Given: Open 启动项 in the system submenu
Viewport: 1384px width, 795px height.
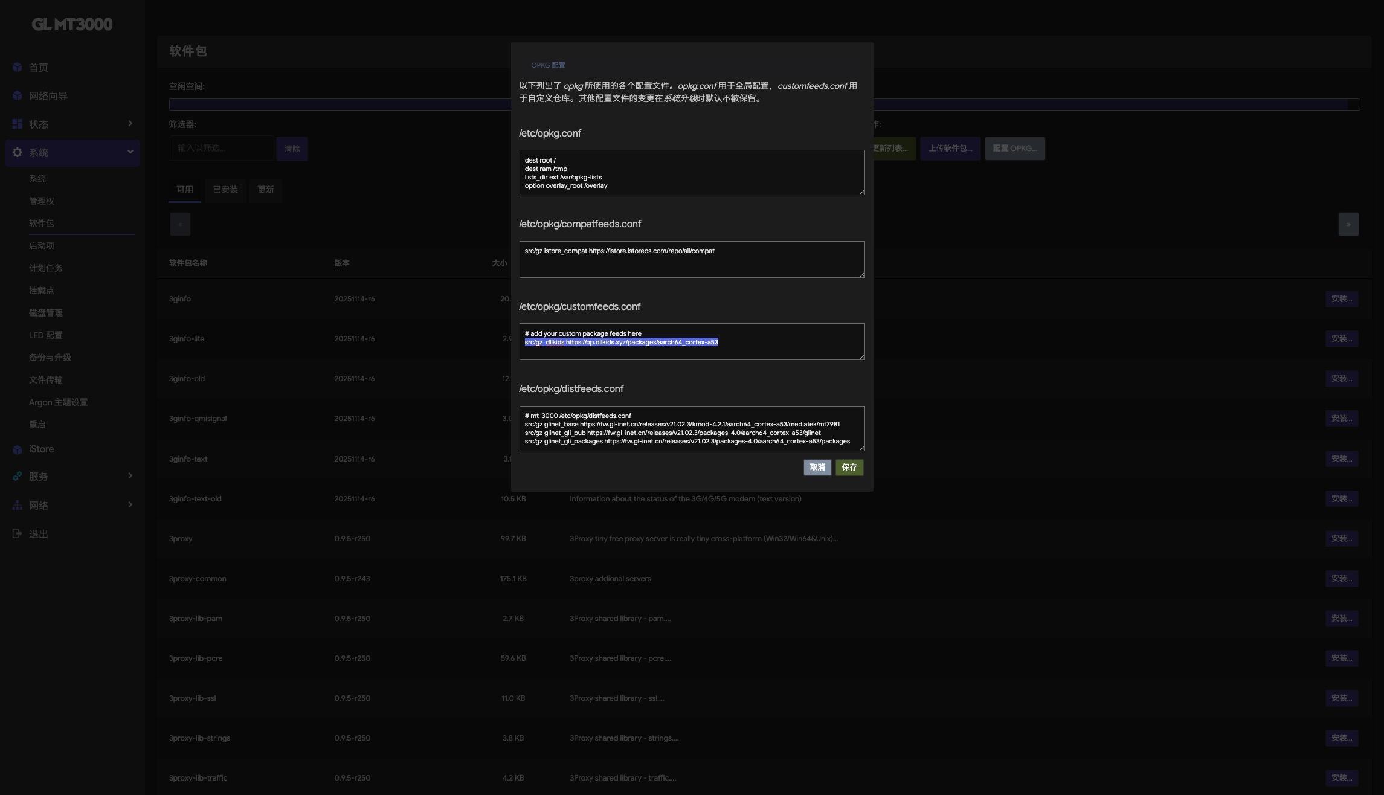Looking at the screenshot, I should click(x=42, y=246).
